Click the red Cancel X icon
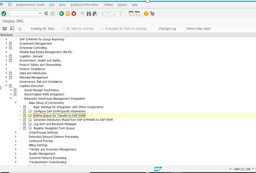This screenshot has width=256, height=173. point(74,13)
